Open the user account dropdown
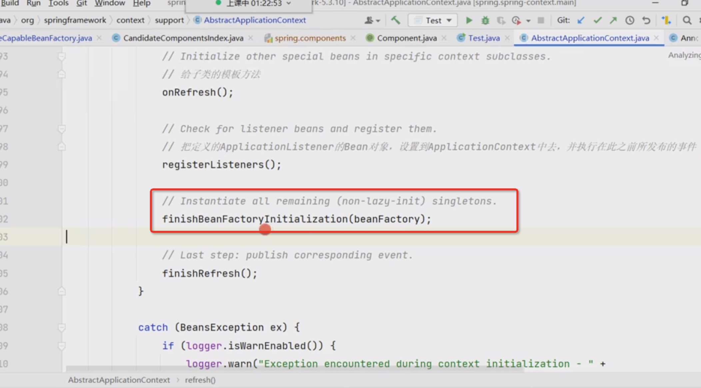This screenshot has width=701, height=388. pos(372,21)
